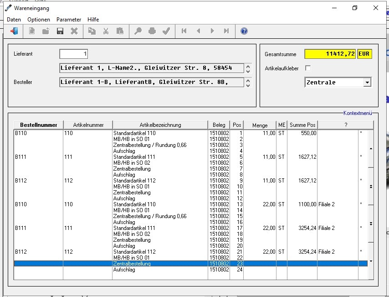Click Summe Pos value 550,00
Screen dimensions: 389x297
pyautogui.click(x=309, y=133)
